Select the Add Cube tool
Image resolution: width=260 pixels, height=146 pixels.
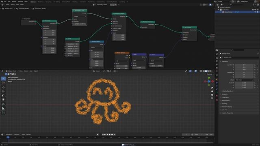point(3,113)
